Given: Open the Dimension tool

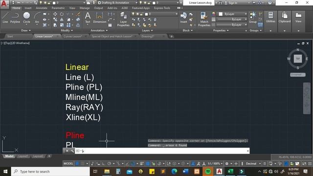Looking at the screenshot, I should (x=99, y=18).
